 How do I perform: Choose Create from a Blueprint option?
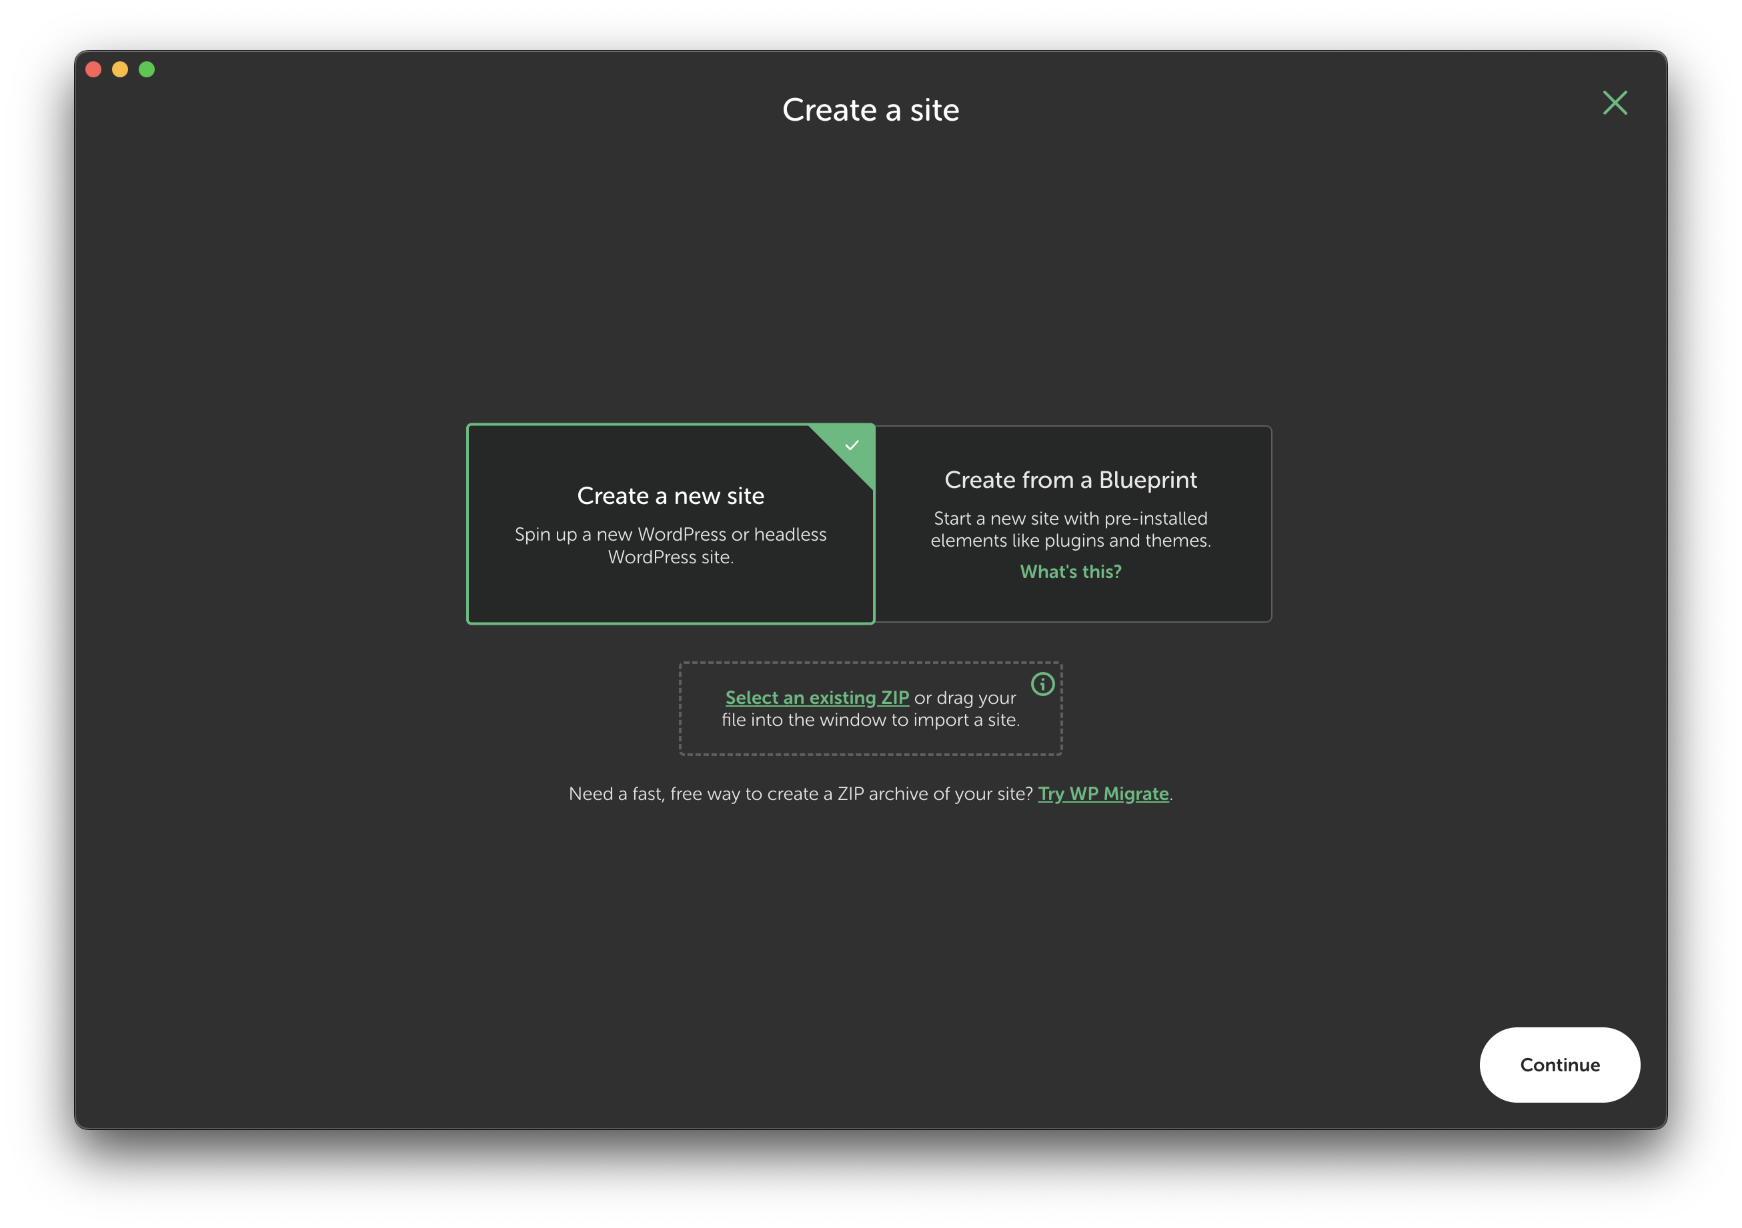(1073, 523)
